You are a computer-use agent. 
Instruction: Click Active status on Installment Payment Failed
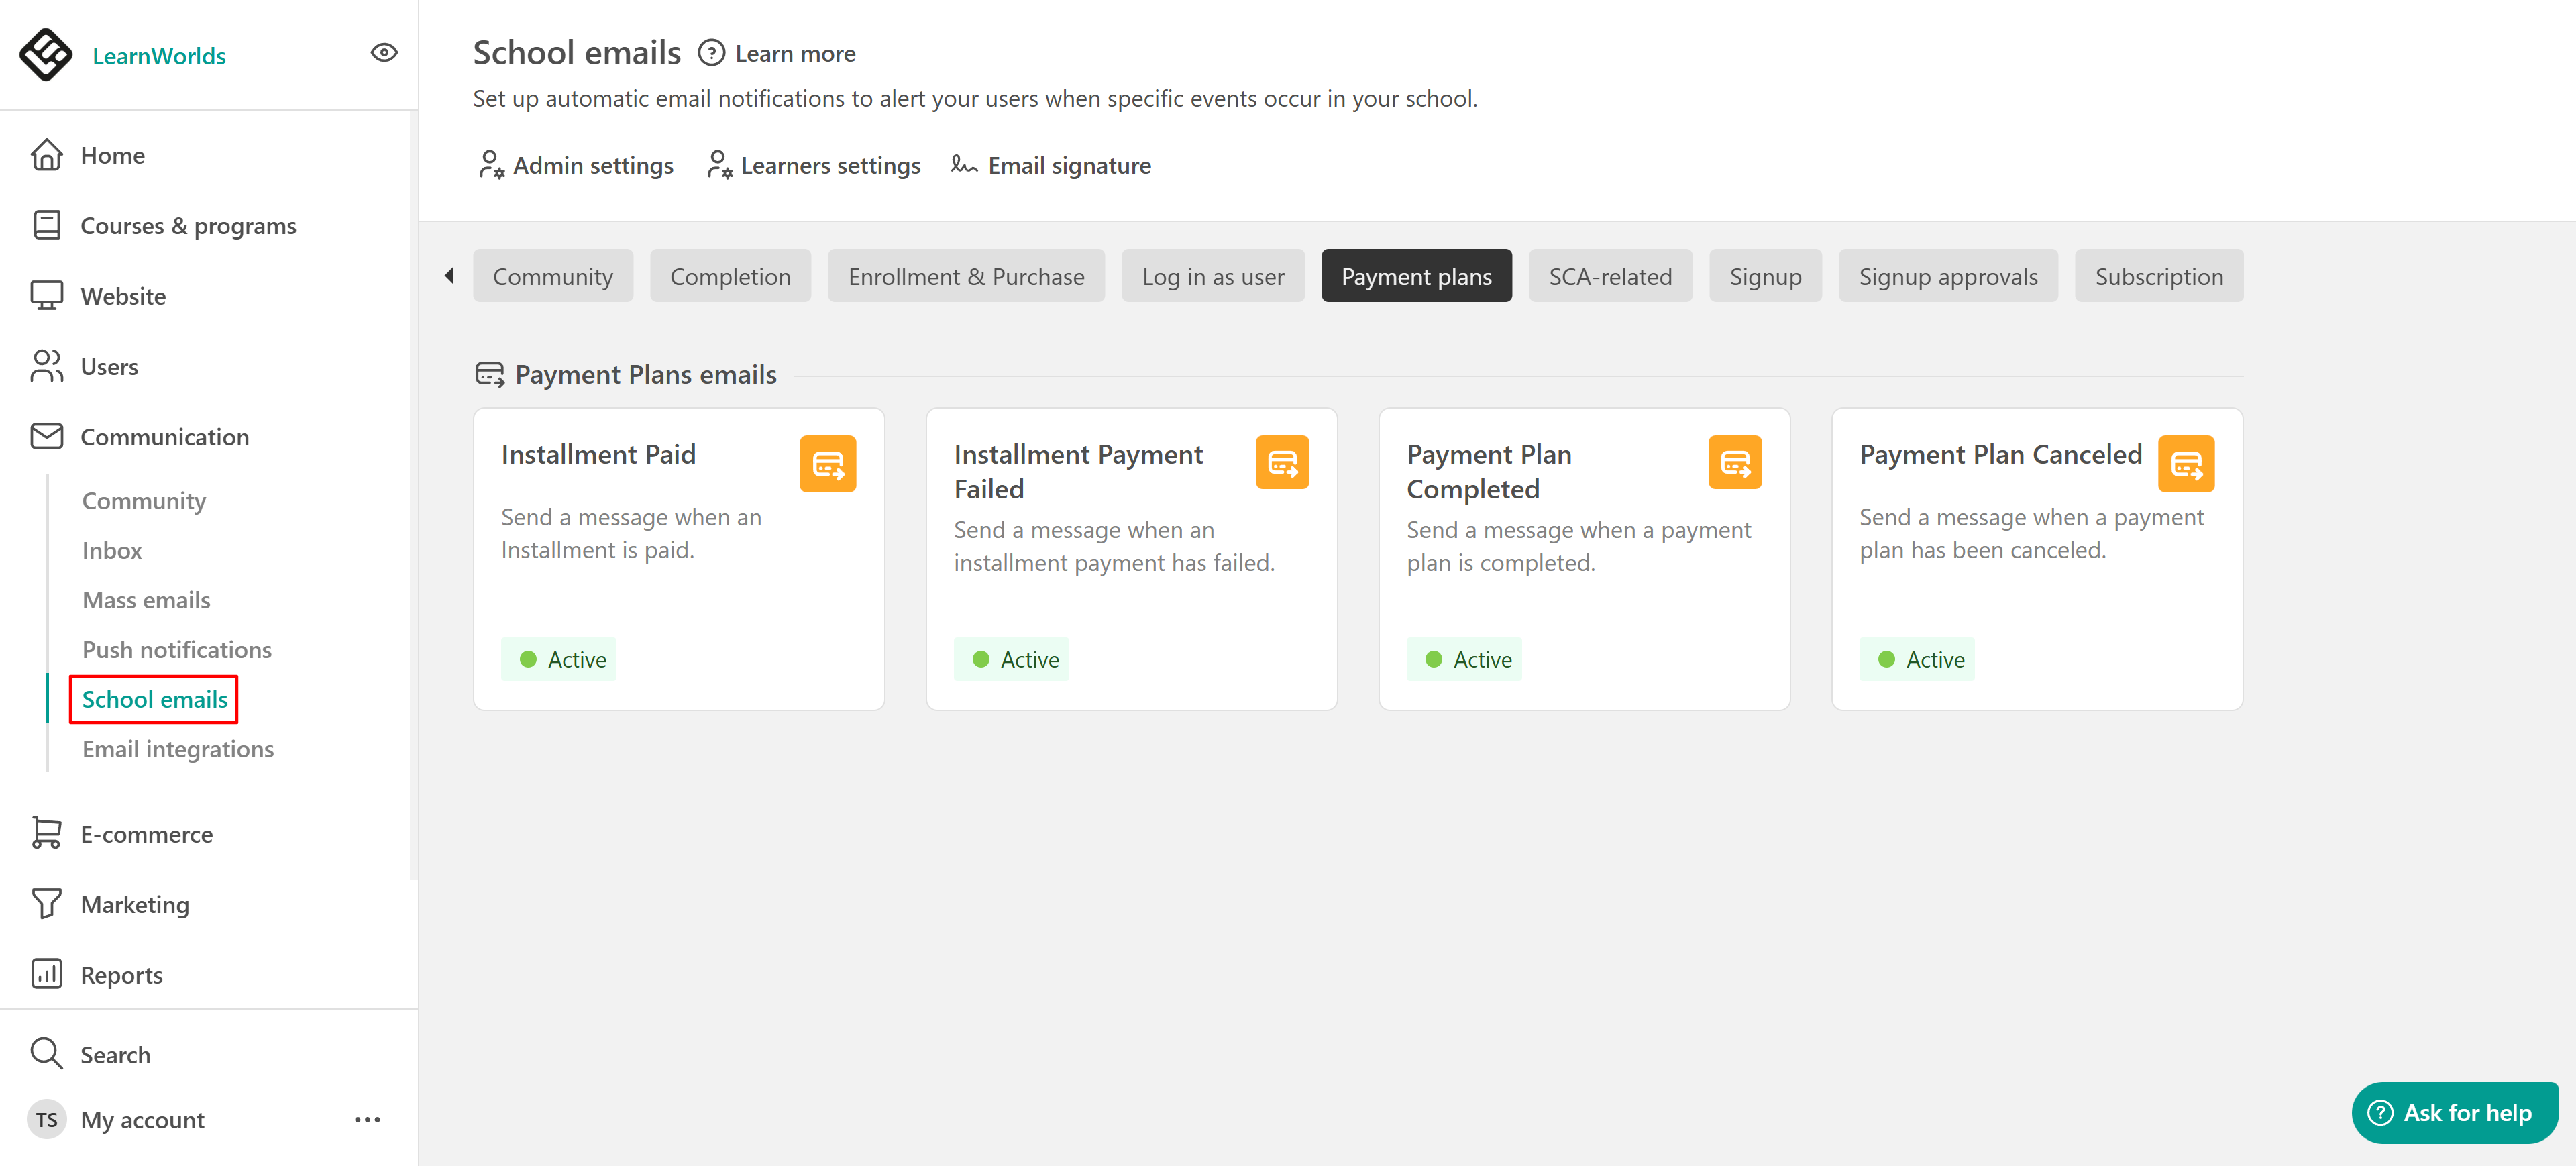pos(1012,659)
